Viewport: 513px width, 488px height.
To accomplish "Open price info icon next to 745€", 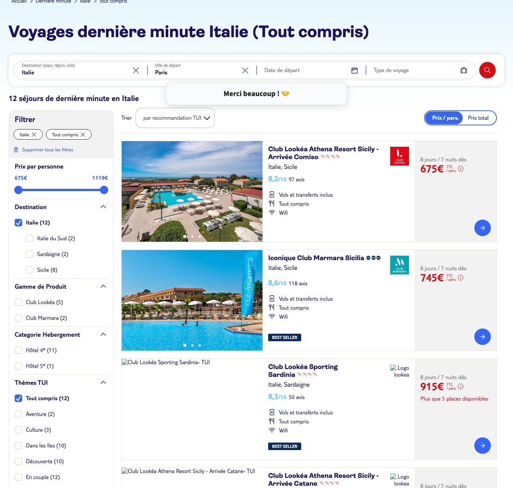I will point(461,278).
